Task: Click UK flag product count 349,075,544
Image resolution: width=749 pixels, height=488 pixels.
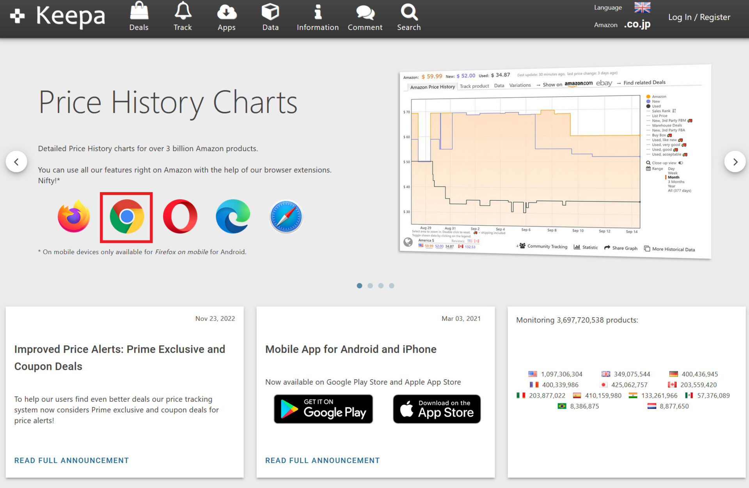Action: 626,374
